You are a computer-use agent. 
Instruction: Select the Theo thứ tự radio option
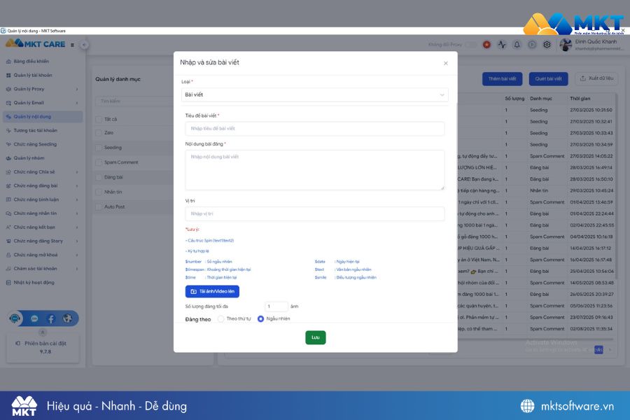pos(221,318)
